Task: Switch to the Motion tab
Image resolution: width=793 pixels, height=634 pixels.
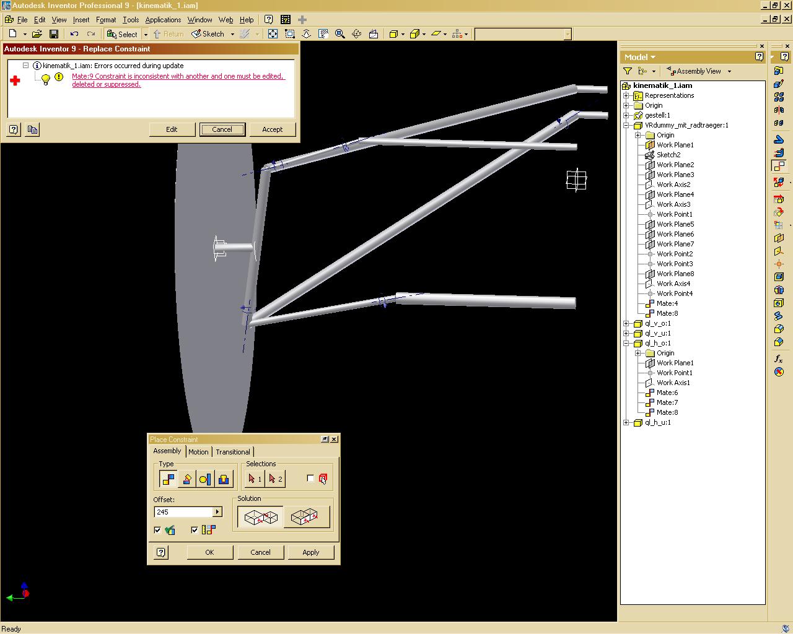Action: coord(198,452)
